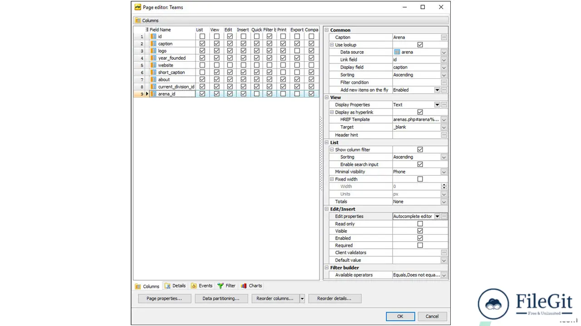Open Minimal visibility dropdown
The image size is (581, 326).
click(444, 172)
